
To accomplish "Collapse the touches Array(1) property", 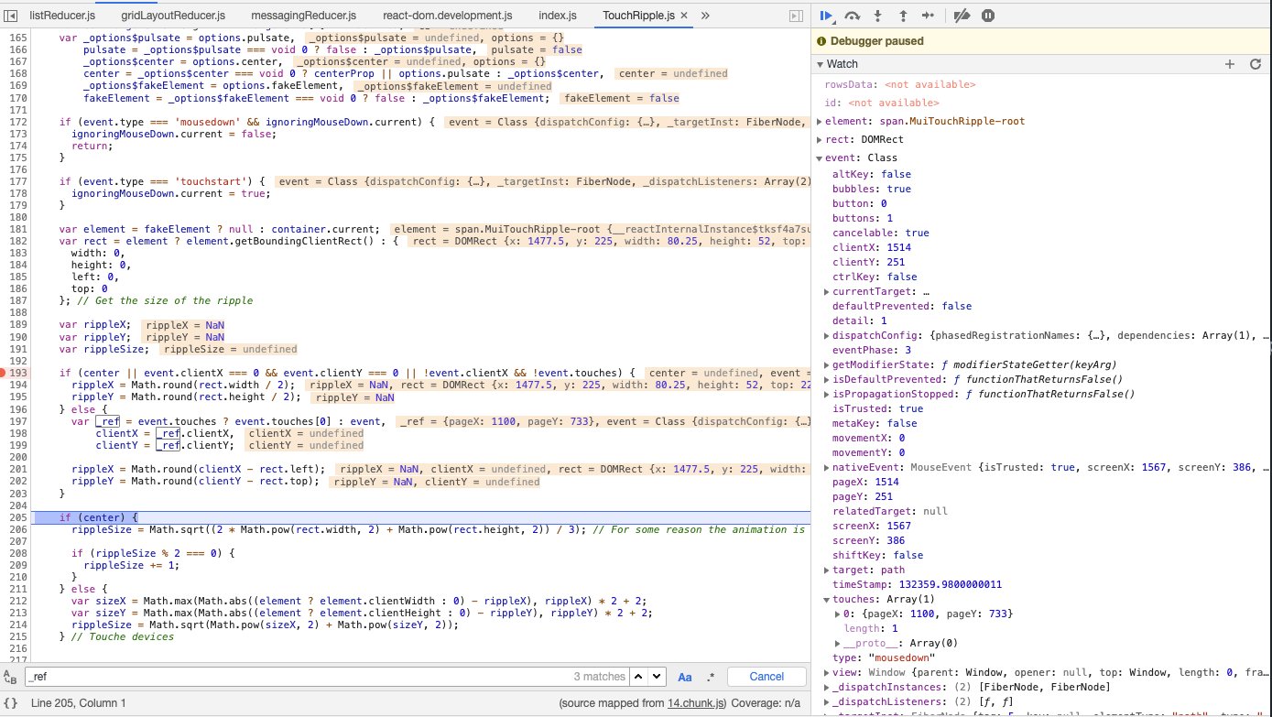I will pos(828,599).
